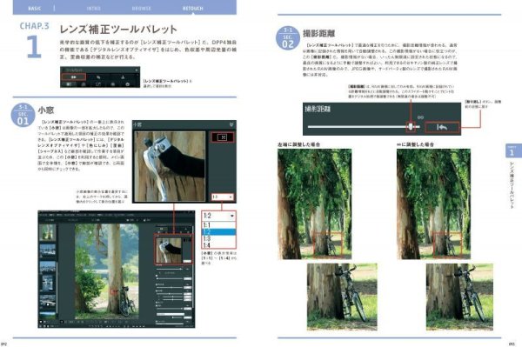Click the blue chapter 1 side tab
This screenshot has width=522, height=347.
point(512,150)
